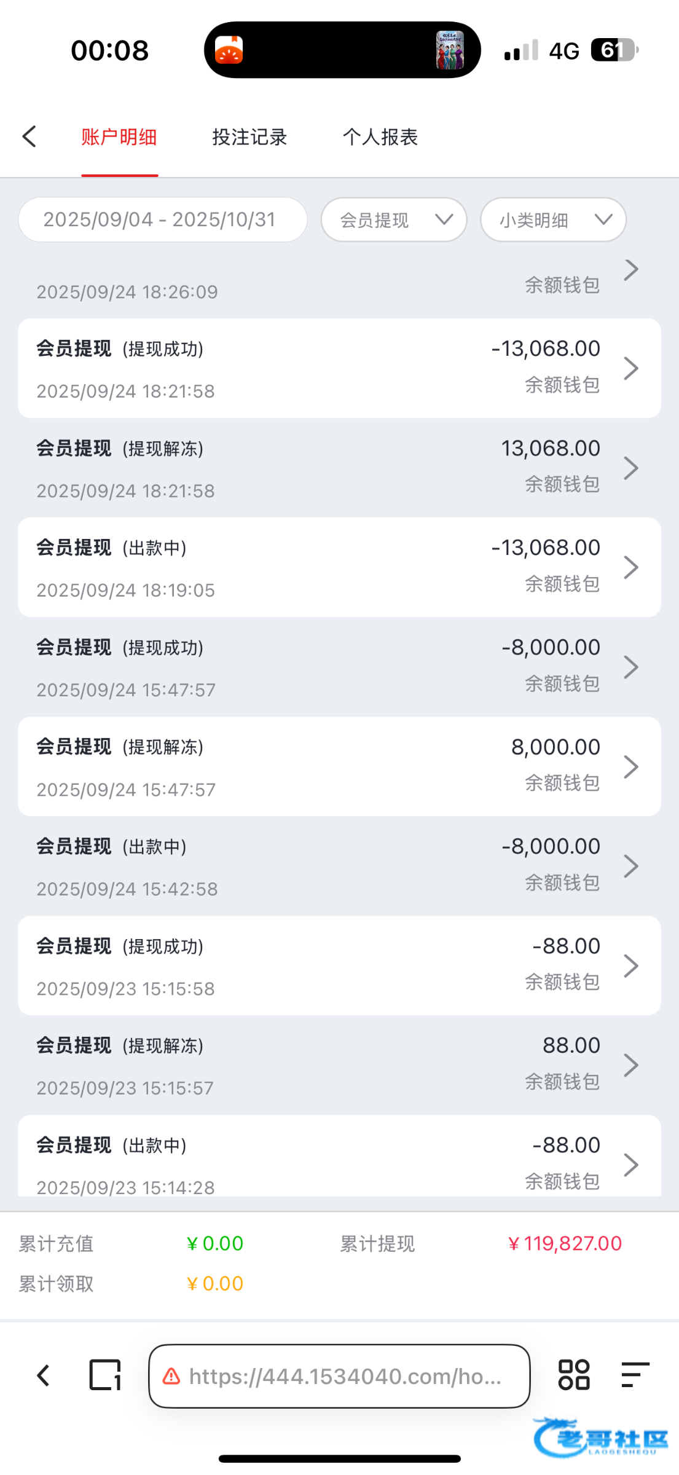Open the 18:21:58 提现成功 -13,068.00 record
Image resolution: width=679 pixels, height=1475 pixels.
click(339, 368)
